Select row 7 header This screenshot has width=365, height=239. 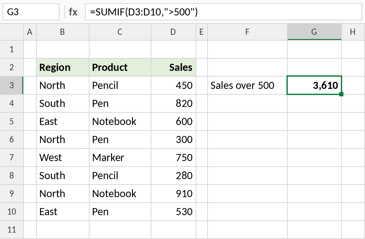tap(12, 158)
